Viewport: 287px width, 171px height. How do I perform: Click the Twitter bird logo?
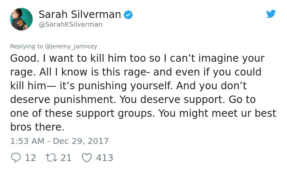(x=271, y=14)
